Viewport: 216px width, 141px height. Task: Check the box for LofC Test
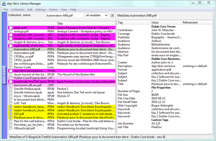point(11,103)
